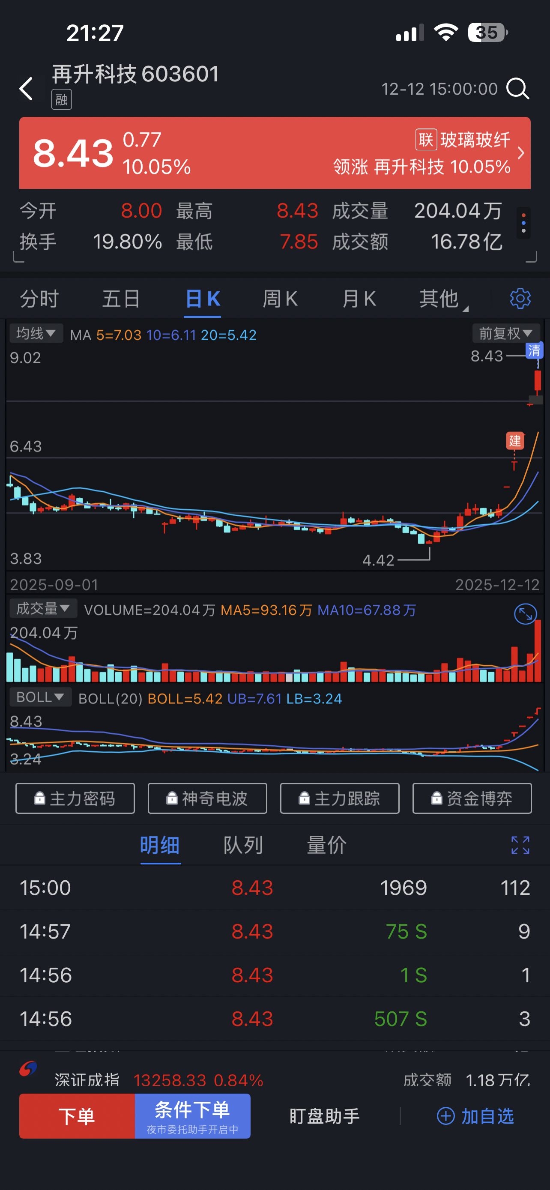
Task: Open the 联 linked sector badge
Action: point(426,140)
